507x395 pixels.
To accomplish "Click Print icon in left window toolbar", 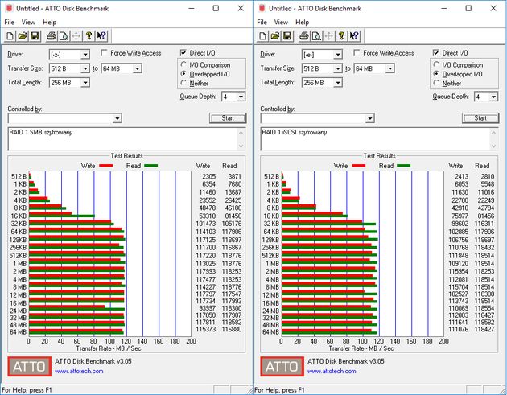I will [x=52, y=36].
